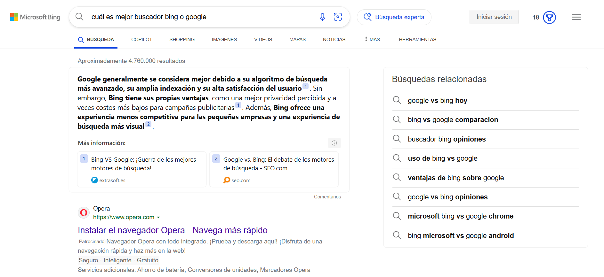This screenshot has width=604, height=277.
Task: Click 'Seguro · Inteligente · Gratuito' ad text
Action: (x=118, y=260)
